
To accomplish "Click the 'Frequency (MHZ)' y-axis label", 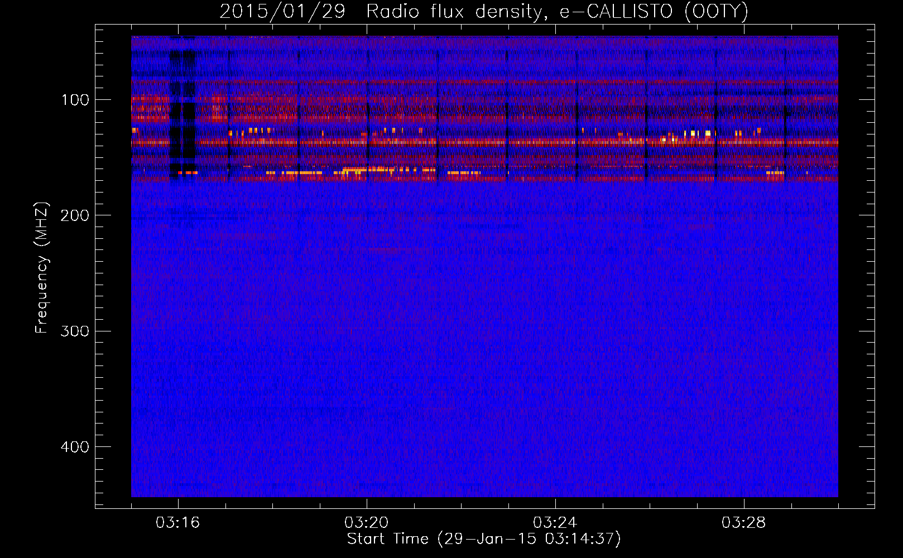I will [x=42, y=268].
